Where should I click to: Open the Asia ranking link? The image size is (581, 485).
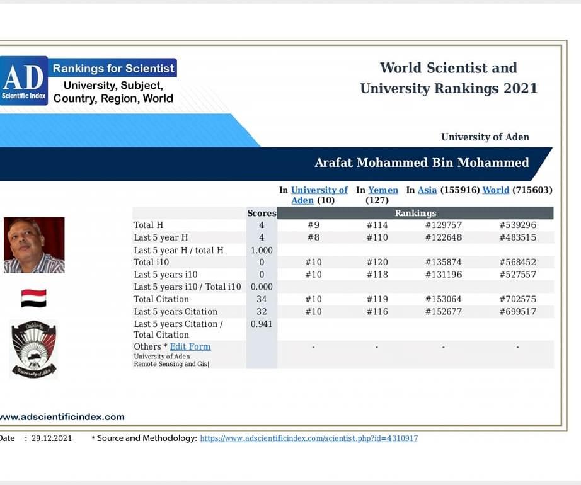427,190
